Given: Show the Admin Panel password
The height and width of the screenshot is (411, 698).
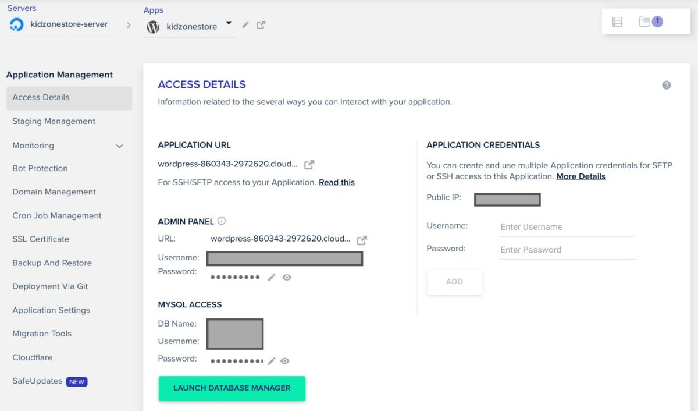Looking at the screenshot, I should pyautogui.click(x=287, y=278).
